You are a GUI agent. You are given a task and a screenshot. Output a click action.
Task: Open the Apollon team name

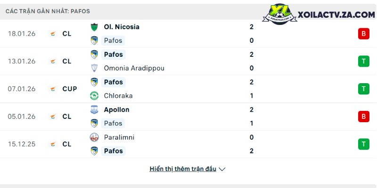[x=116, y=110]
